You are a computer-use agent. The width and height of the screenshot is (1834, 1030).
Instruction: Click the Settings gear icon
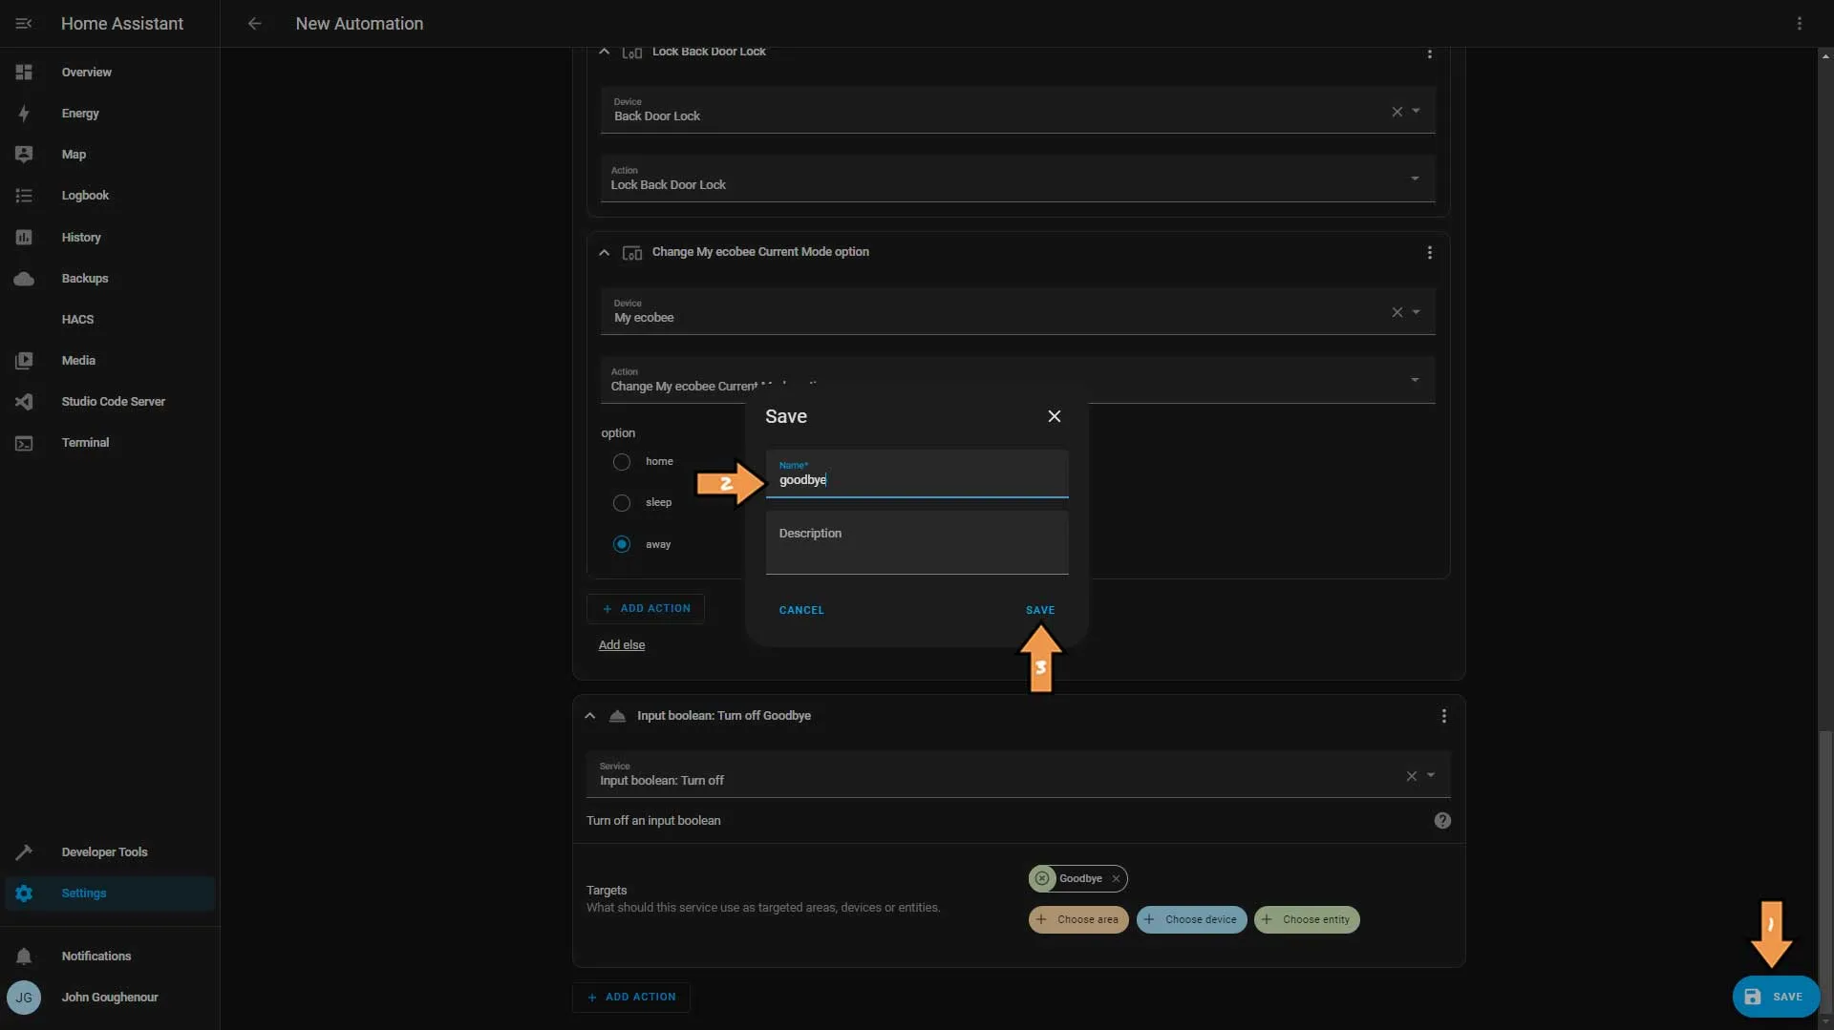click(24, 893)
